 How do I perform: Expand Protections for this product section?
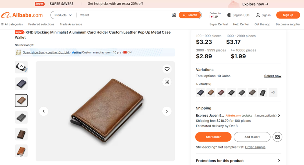238,161
